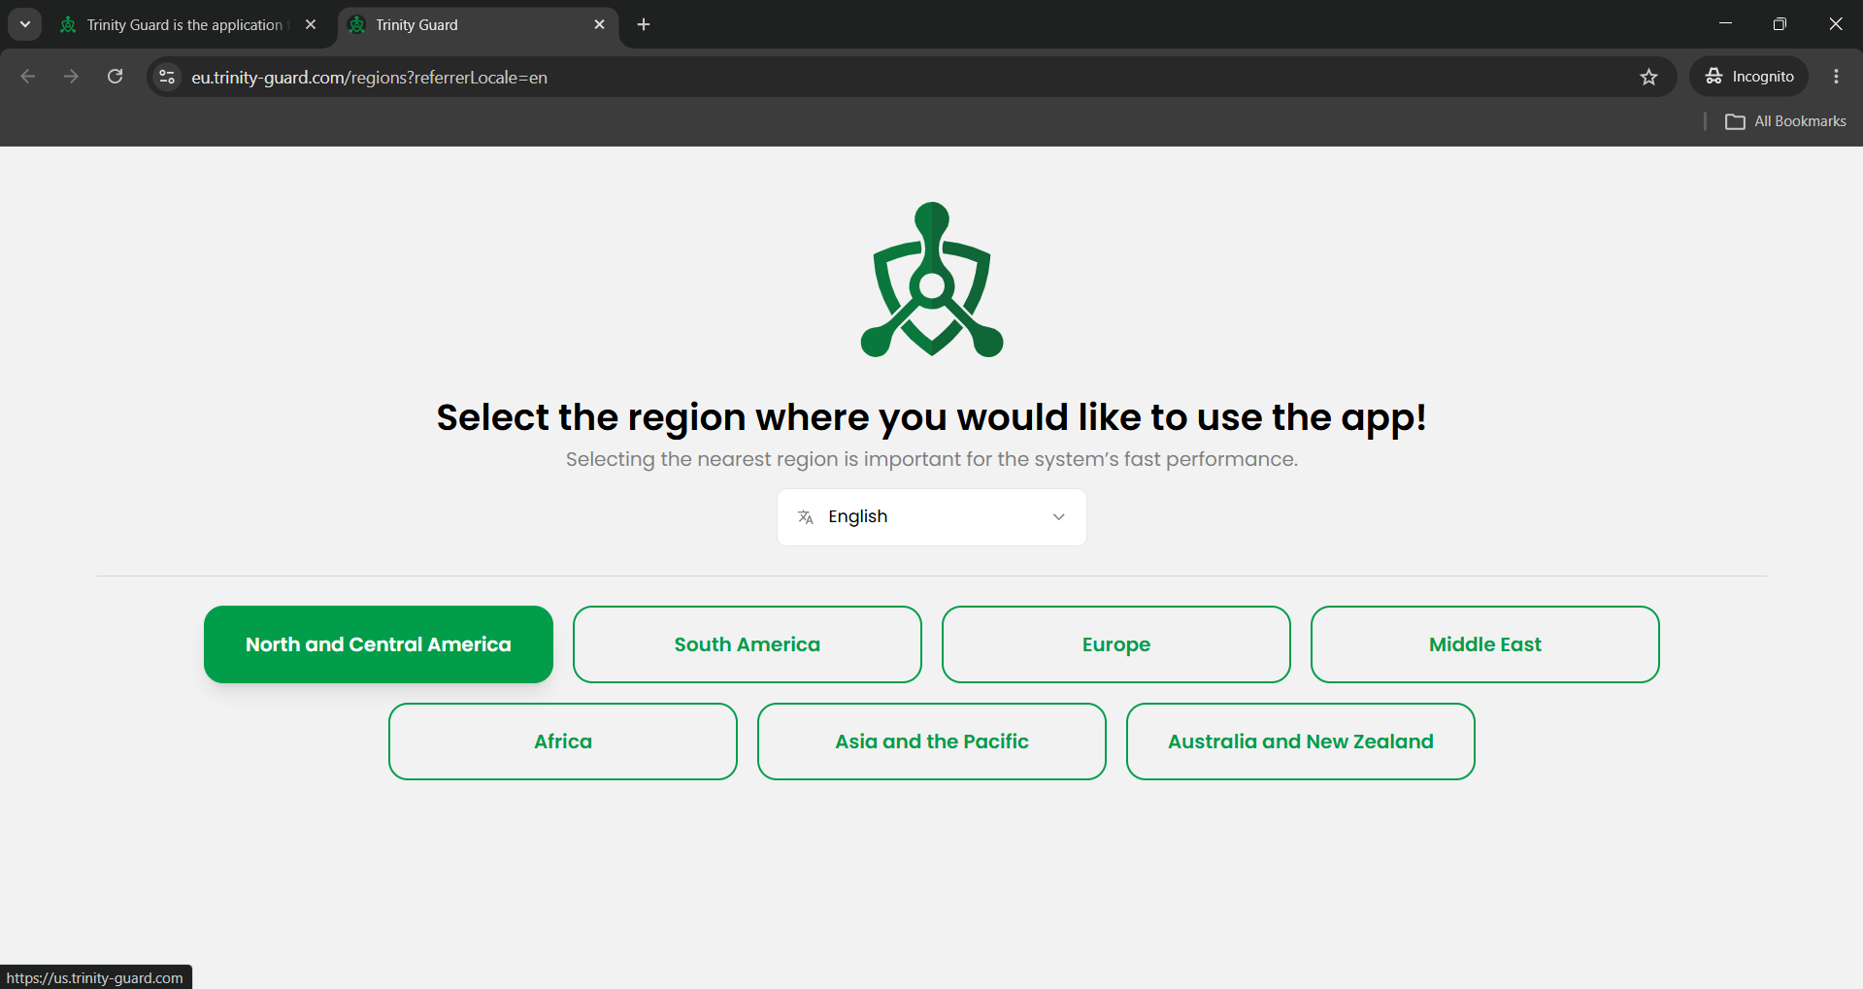Pick Europe as your region

tap(1115, 644)
